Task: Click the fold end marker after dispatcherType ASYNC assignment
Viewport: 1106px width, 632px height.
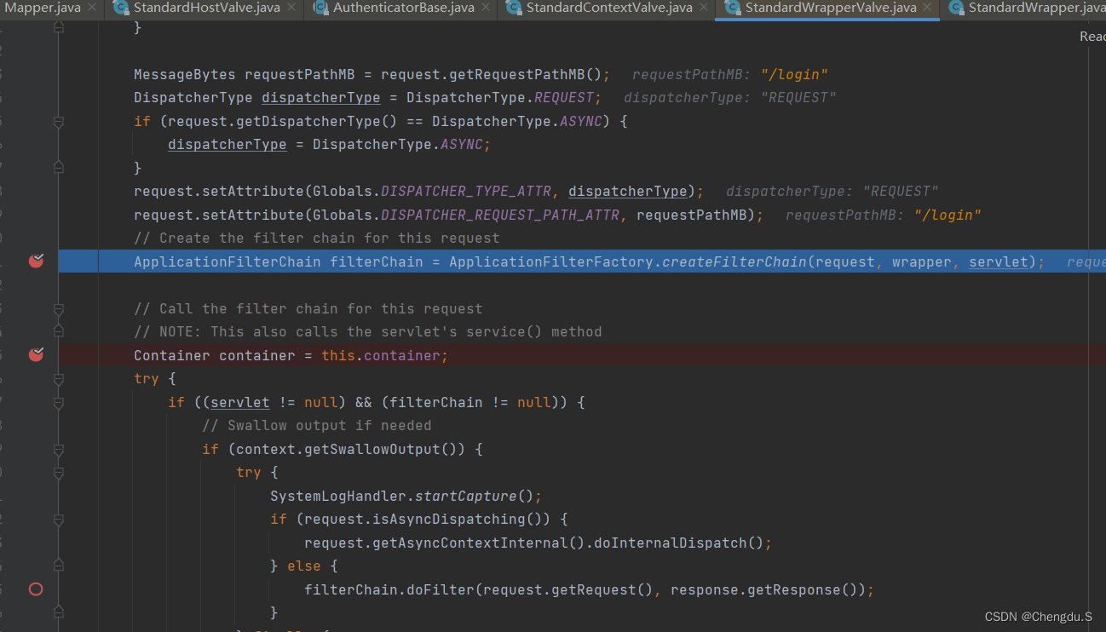Action: (x=59, y=168)
